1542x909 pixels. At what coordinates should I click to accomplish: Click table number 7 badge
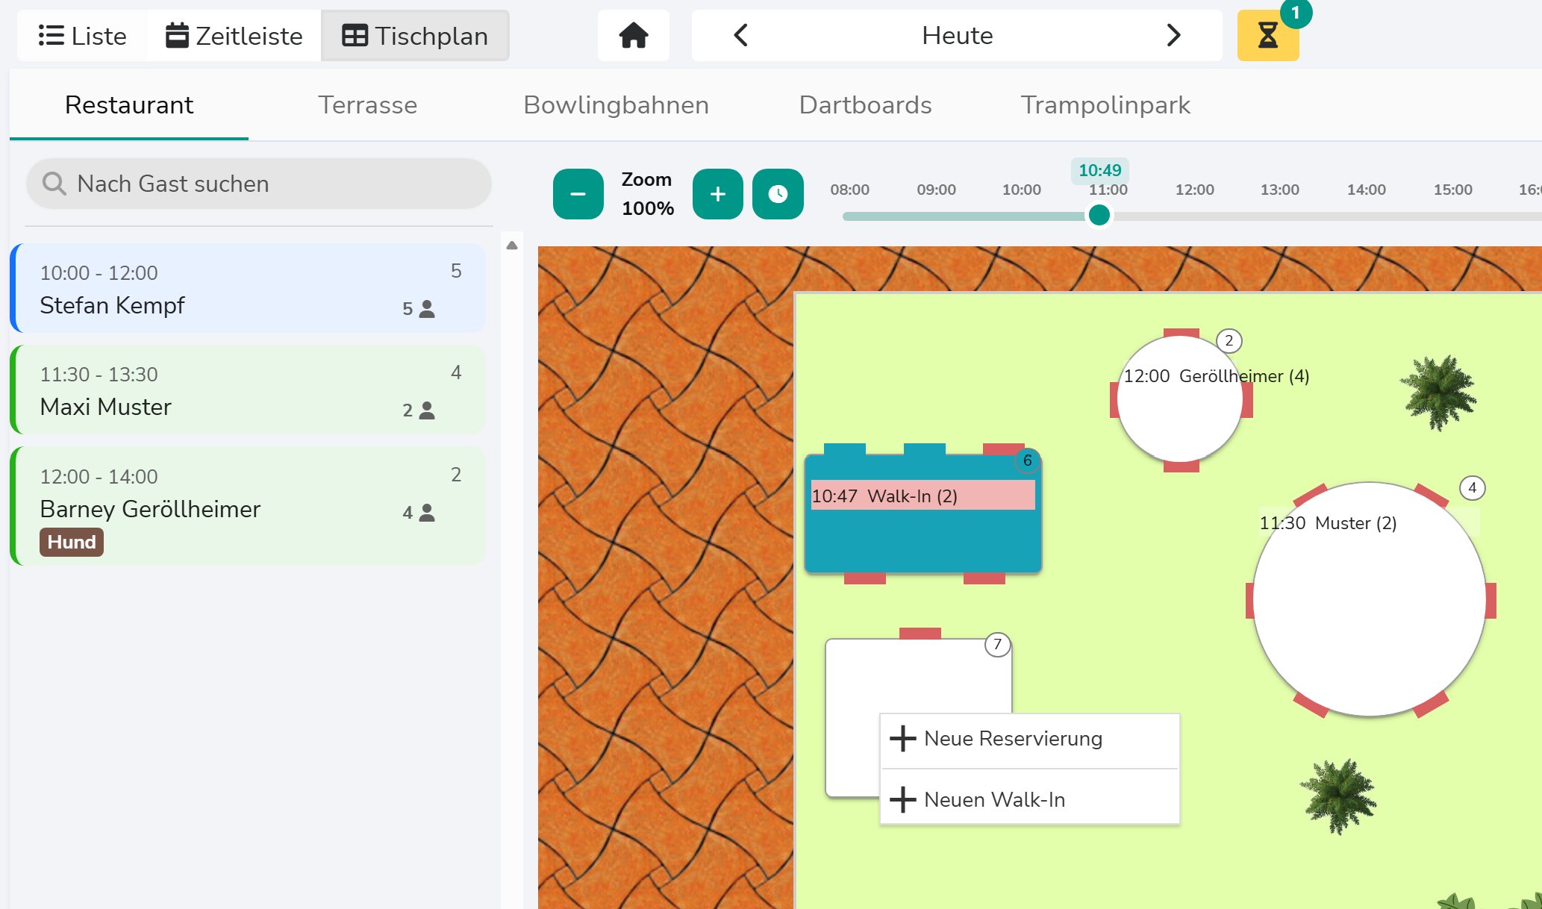[x=998, y=645]
